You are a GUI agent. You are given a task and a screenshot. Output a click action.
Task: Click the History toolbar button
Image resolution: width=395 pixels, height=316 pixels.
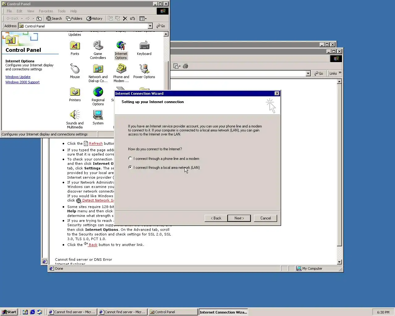(x=94, y=19)
